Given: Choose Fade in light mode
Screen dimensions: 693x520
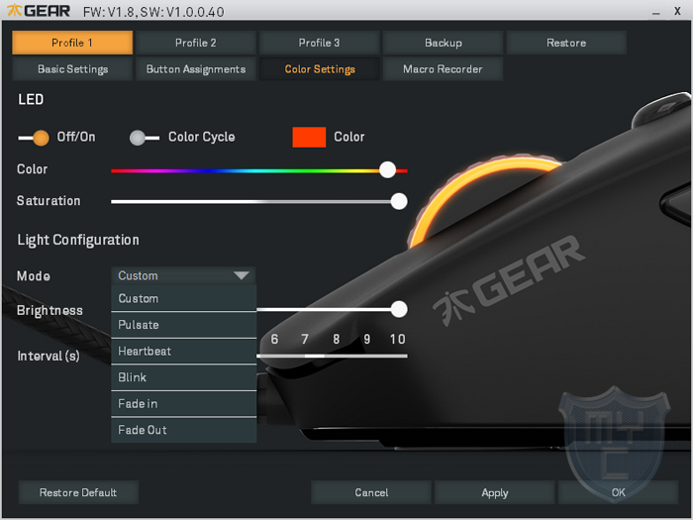Looking at the screenshot, I should click(184, 404).
